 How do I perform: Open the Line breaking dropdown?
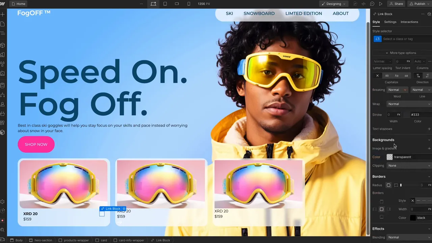pos(421,90)
